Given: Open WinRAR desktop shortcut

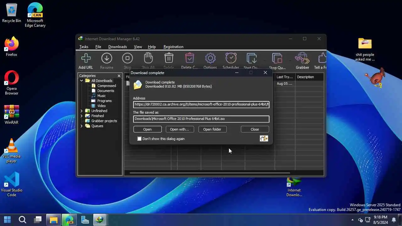Looking at the screenshot, I should (x=12, y=115).
